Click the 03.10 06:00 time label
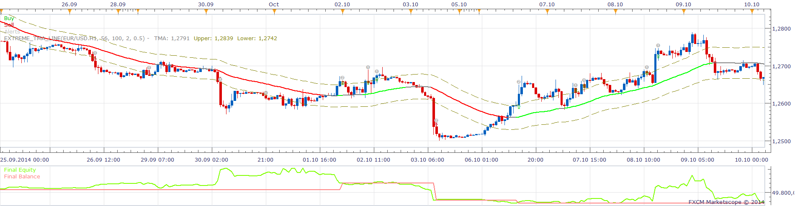This screenshot has width=795, height=206. point(427,160)
